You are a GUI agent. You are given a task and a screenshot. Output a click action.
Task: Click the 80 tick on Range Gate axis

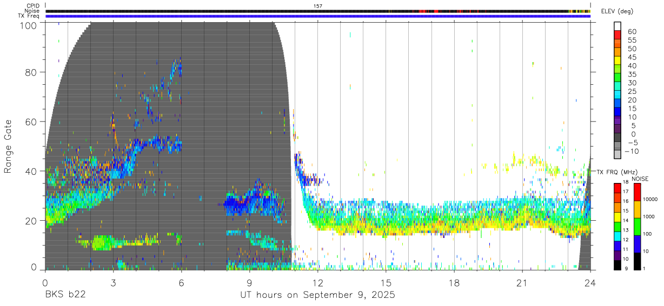click(31, 72)
